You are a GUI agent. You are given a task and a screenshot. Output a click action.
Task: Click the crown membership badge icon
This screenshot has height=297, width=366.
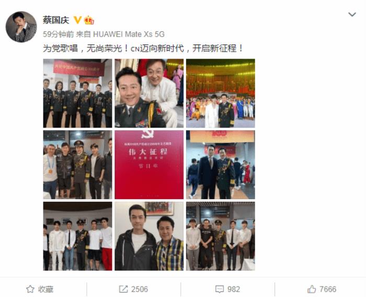coord(89,20)
